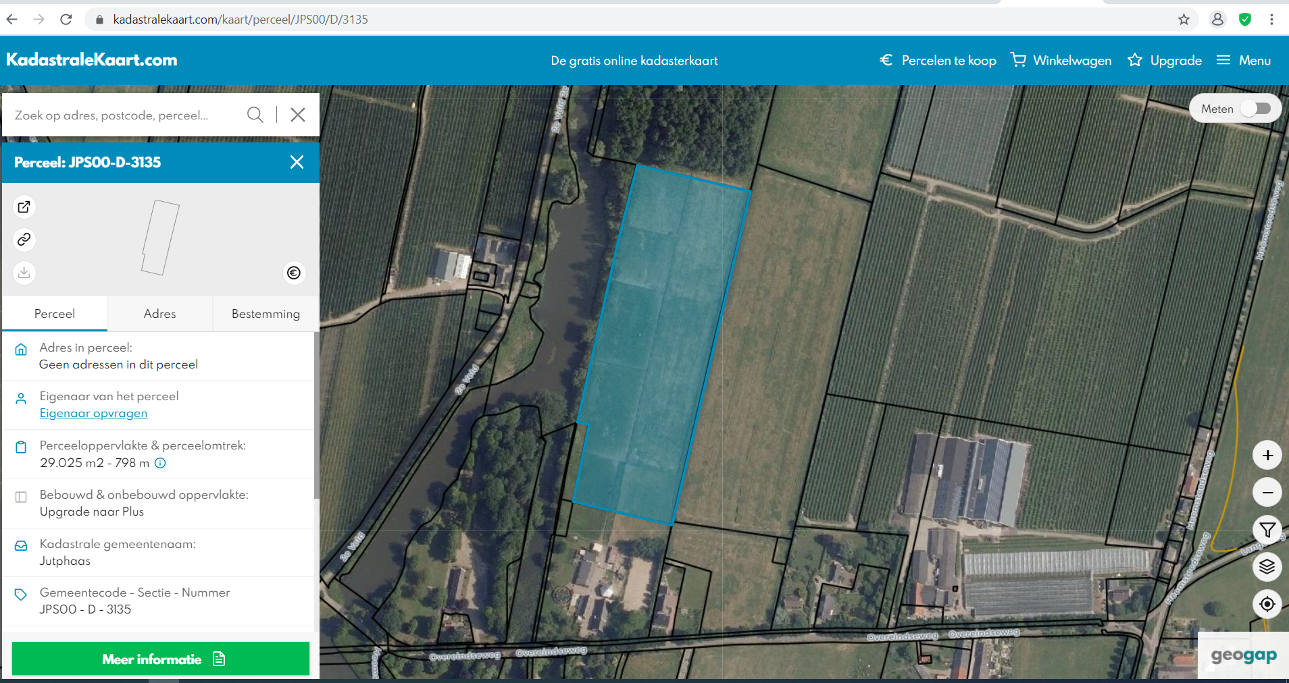Open the map layers selector
The width and height of the screenshot is (1289, 683).
coord(1267,567)
